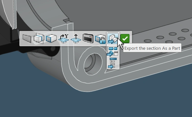Confirm the section with the green check mark
This screenshot has width=192, height=117.
(125, 39)
